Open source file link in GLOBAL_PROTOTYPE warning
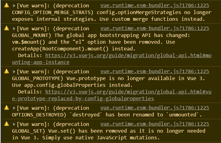The height and width of the screenshot is (143, 221). point(155,71)
